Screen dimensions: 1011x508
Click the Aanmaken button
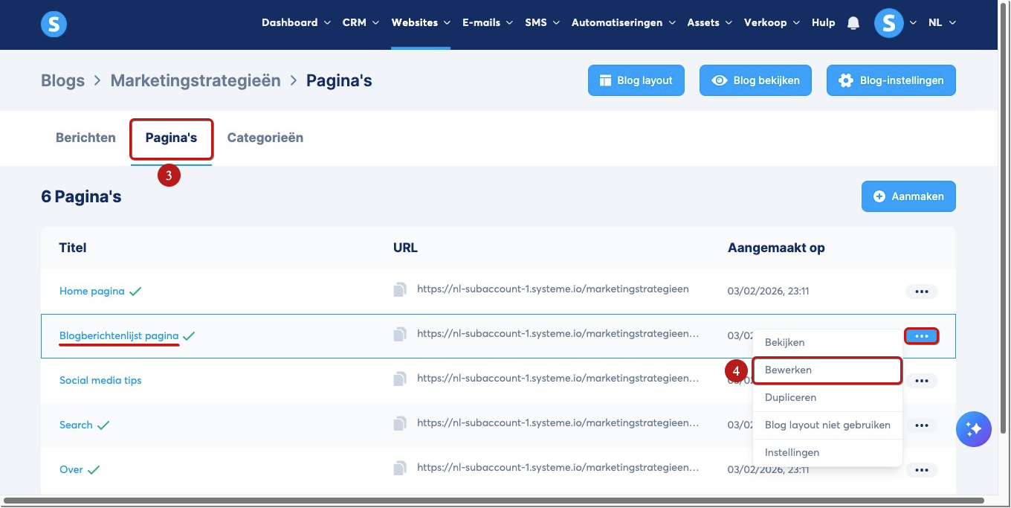(908, 196)
